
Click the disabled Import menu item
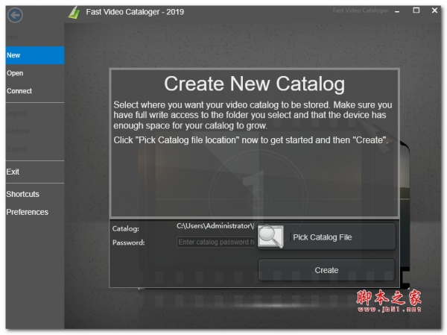pyautogui.click(x=35, y=113)
